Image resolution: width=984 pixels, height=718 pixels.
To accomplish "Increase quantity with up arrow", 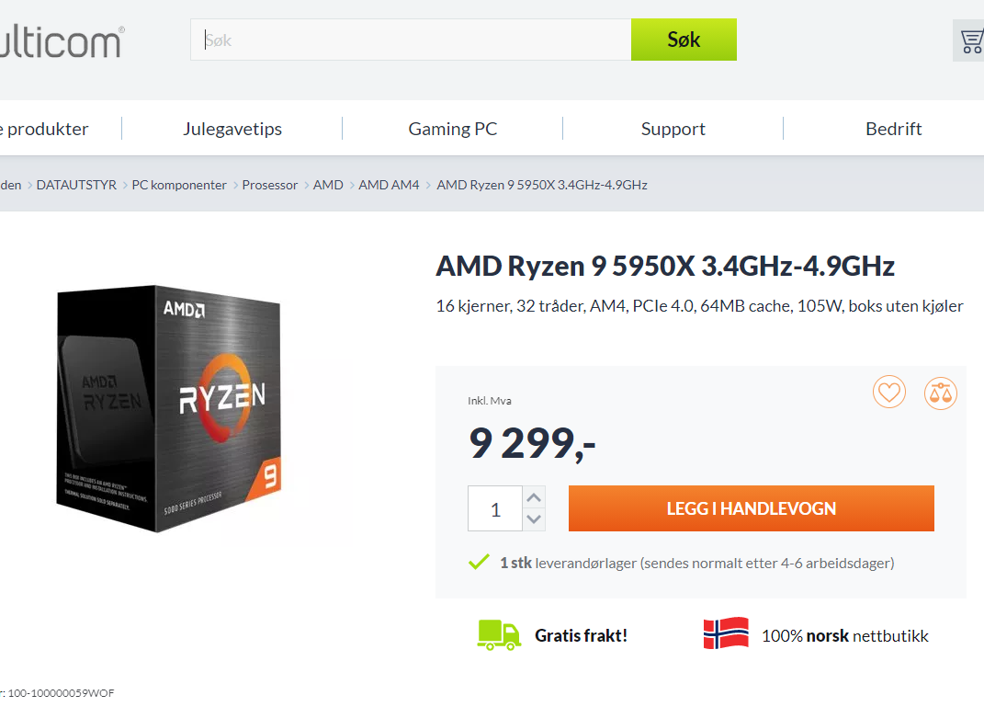I will pos(534,497).
